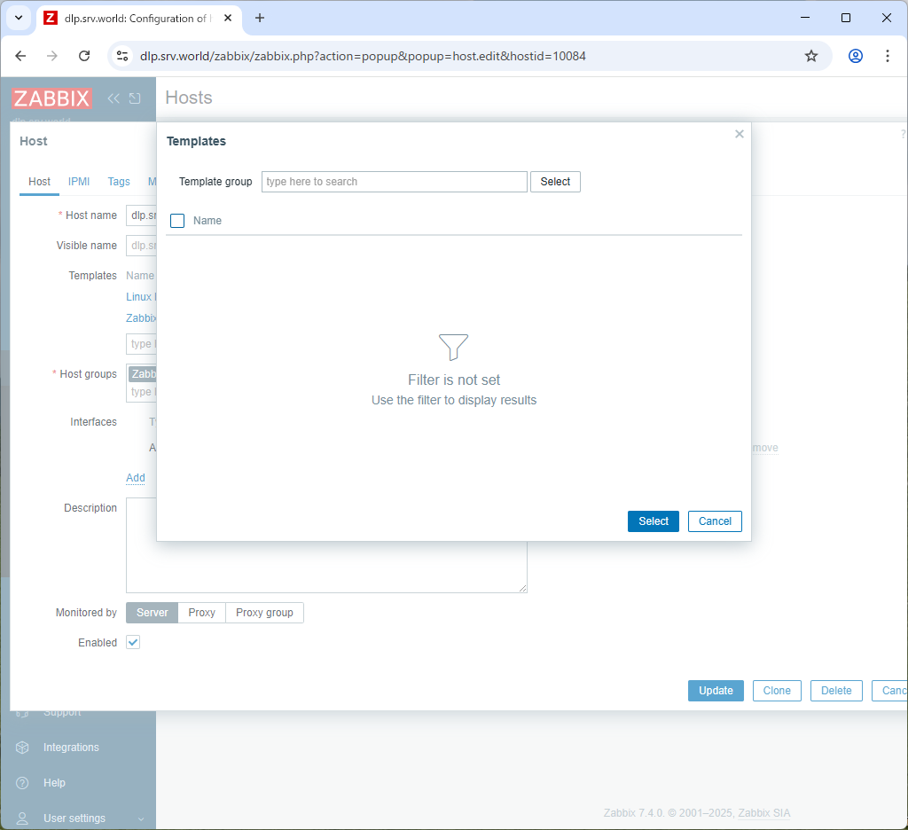Click the Template group search field
Image resolution: width=908 pixels, height=830 pixels.
click(395, 182)
